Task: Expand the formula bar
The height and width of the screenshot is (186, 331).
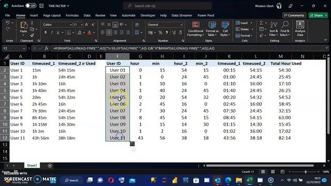Action: 326,48
